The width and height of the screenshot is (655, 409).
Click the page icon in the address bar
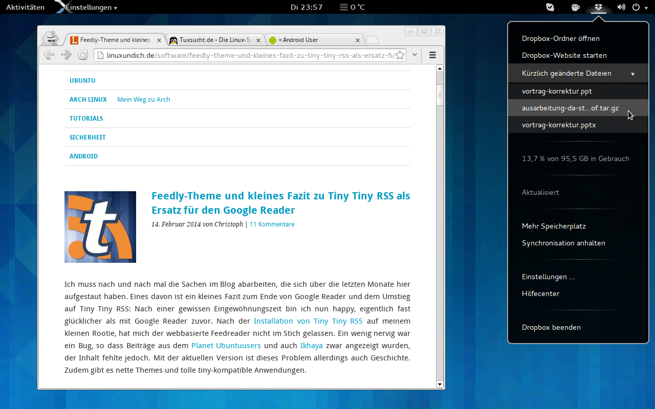100,55
